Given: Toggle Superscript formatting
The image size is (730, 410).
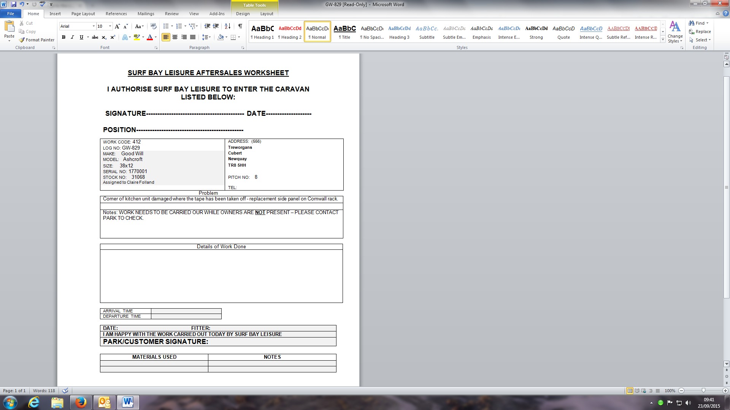Looking at the screenshot, I should click(113, 37).
